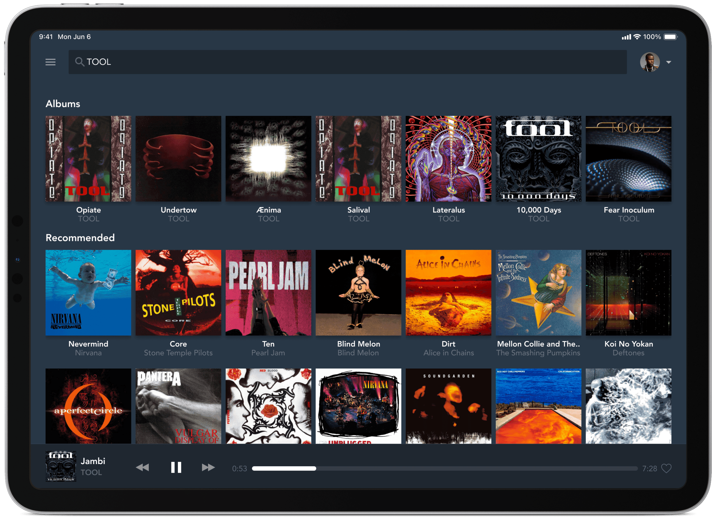Expand the account dropdown arrow

(669, 62)
